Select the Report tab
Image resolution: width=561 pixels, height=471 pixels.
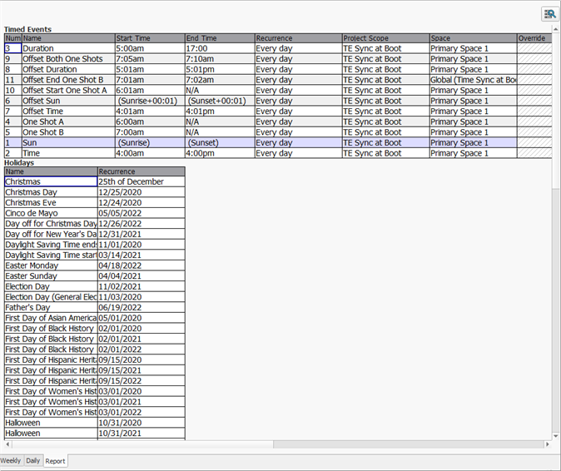click(55, 460)
